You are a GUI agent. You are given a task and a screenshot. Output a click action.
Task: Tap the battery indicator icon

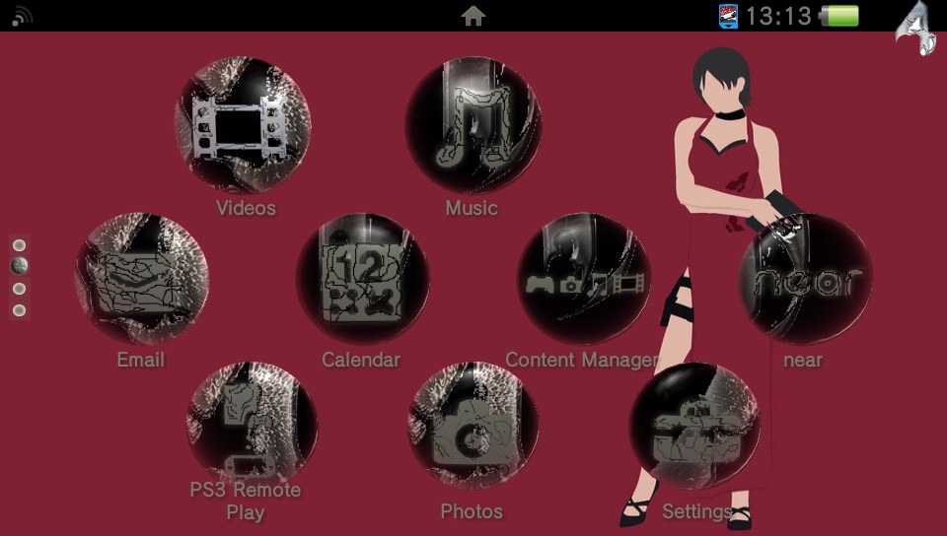(839, 16)
